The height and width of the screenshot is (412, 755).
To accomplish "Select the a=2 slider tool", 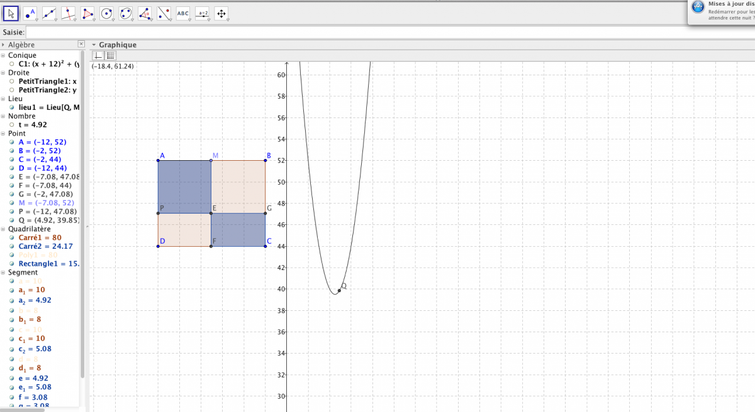I will click(x=202, y=13).
